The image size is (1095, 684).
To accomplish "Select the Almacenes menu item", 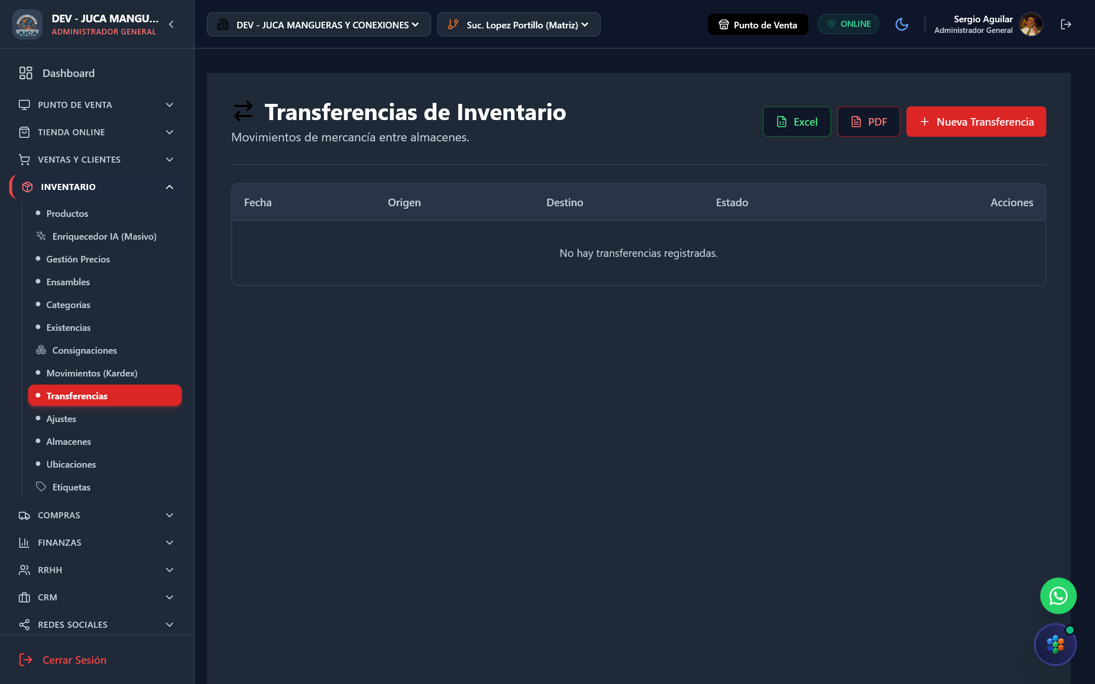I will click(105, 441).
